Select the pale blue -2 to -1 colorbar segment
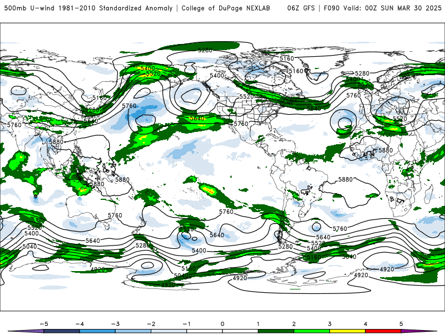Screen dimensions: 445x334 (169, 331)
